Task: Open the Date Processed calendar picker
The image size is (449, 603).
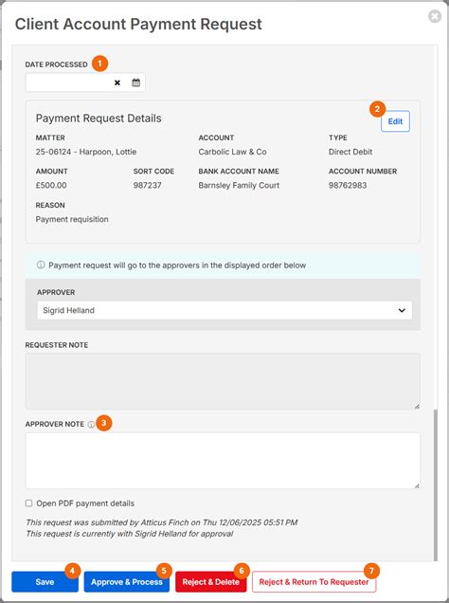Action: pyautogui.click(x=136, y=82)
